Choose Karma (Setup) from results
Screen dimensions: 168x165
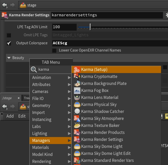click(x=116, y=70)
